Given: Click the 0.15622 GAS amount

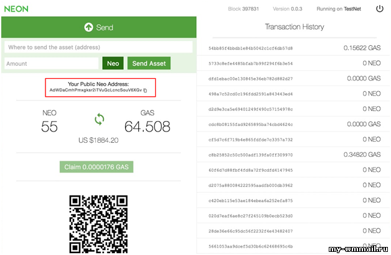Looking at the screenshot, I should 362,48.
